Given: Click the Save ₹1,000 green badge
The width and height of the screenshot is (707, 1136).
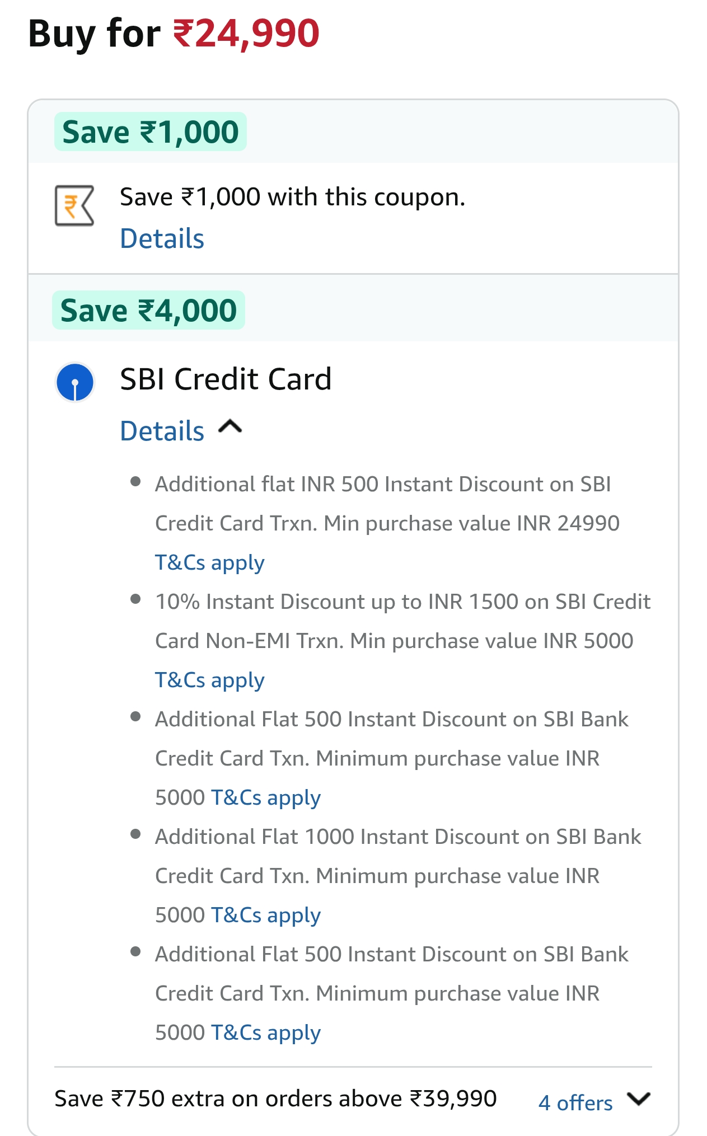Looking at the screenshot, I should tap(151, 132).
